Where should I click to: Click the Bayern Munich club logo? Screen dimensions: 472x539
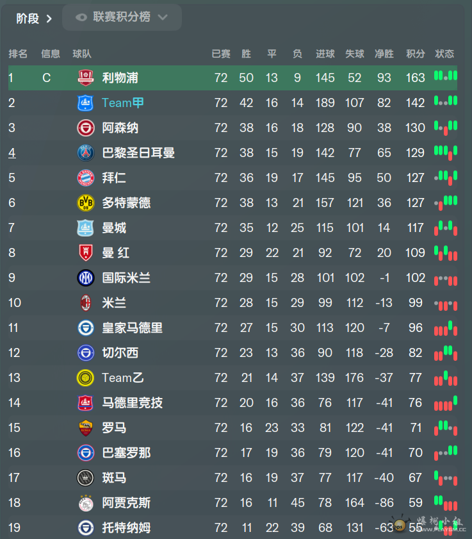click(85, 178)
